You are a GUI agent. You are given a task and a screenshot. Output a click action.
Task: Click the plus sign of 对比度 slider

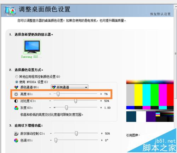click(x=101, y=101)
